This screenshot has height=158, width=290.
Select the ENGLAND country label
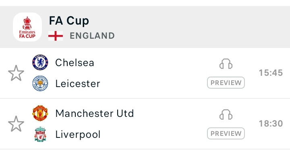[92, 36]
